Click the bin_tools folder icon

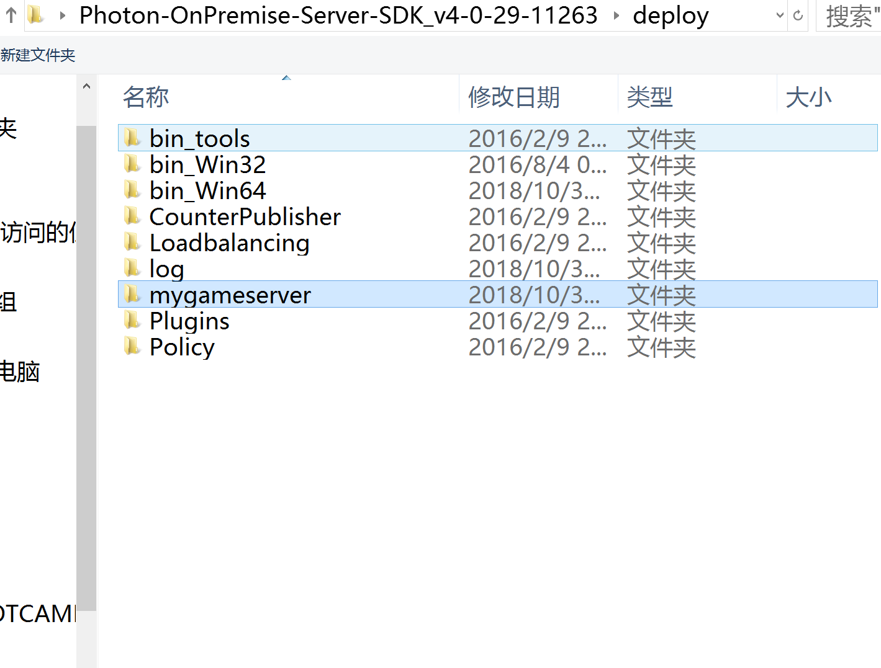coord(132,138)
